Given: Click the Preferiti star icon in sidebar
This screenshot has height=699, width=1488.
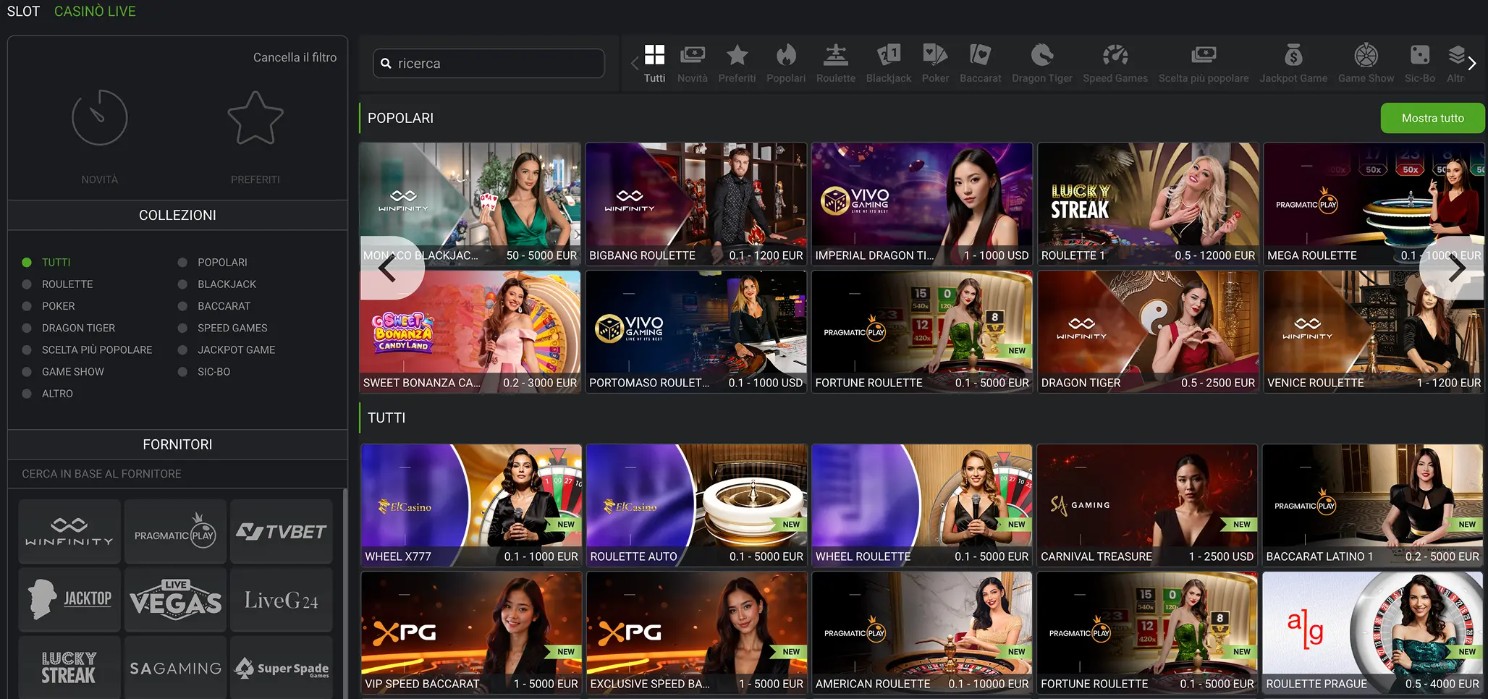Looking at the screenshot, I should pos(255,118).
